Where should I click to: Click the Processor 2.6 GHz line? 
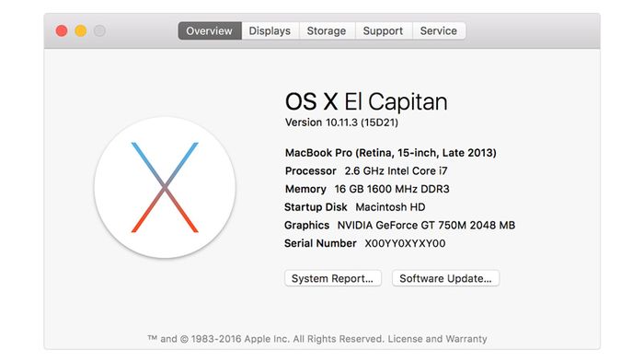click(366, 171)
